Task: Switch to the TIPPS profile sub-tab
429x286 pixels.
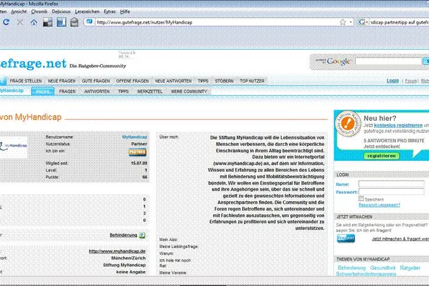Action: 123,92
